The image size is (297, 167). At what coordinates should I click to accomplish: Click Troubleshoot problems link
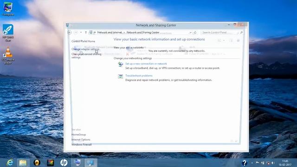coord(139,76)
